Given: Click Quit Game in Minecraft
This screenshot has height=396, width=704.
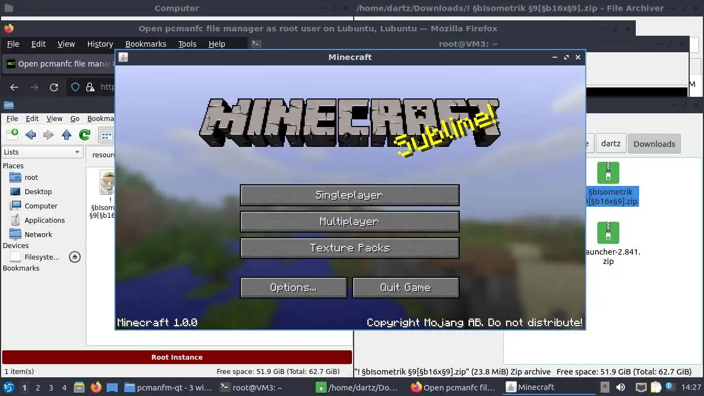Looking at the screenshot, I should 406,288.
